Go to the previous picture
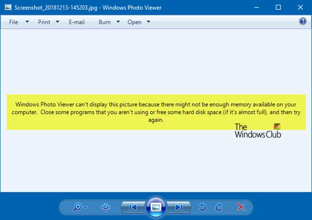Viewport: 312px width, 220px height. (133, 208)
